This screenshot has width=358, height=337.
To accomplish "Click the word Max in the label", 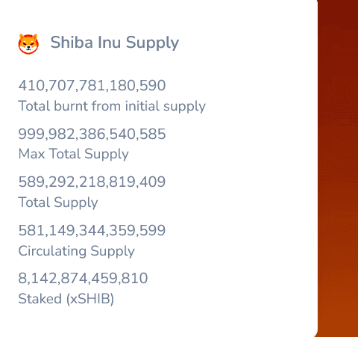I will click(31, 154).
